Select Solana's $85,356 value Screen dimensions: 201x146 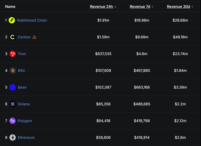[103, 104]
